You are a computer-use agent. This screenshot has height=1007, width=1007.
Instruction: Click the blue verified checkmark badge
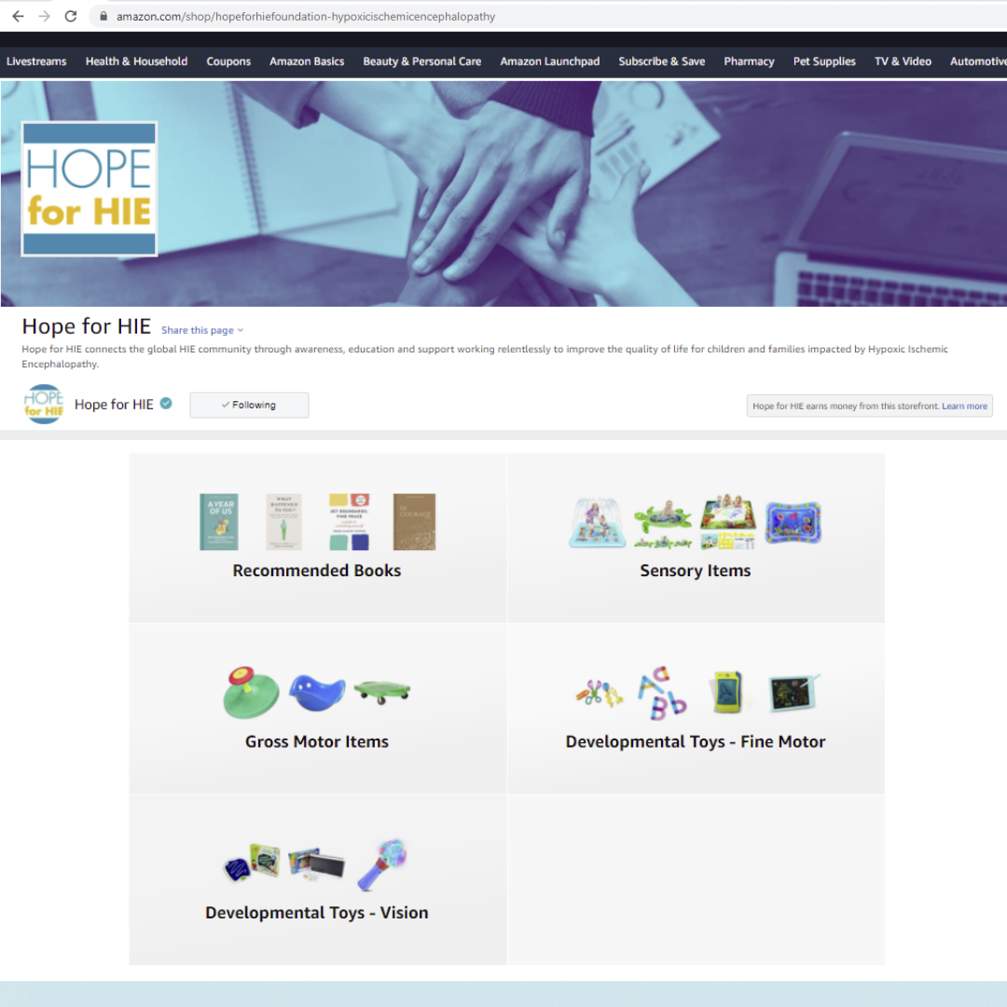(166, 404)
